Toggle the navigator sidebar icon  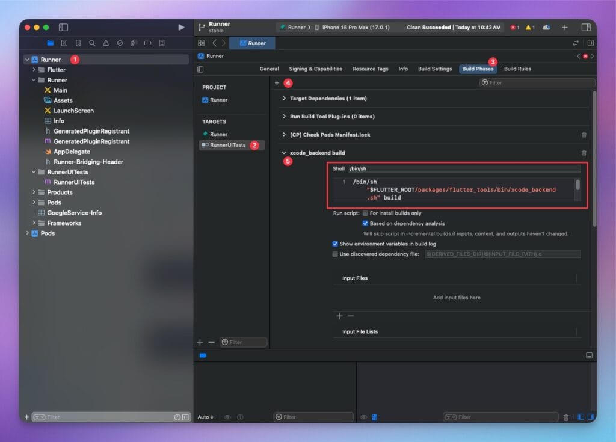(x=63, y=27)
